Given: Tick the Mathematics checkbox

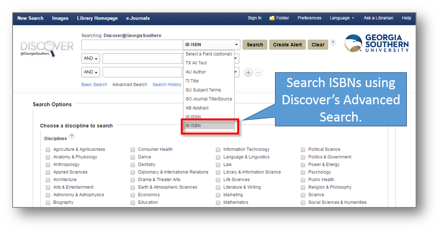Looking at the screenshot, I should (x=218, y=203).
